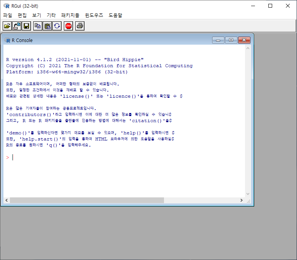This screenshot has width=297, height=260.
Task: Open the 도움말 menu
Action: [115, 15]
